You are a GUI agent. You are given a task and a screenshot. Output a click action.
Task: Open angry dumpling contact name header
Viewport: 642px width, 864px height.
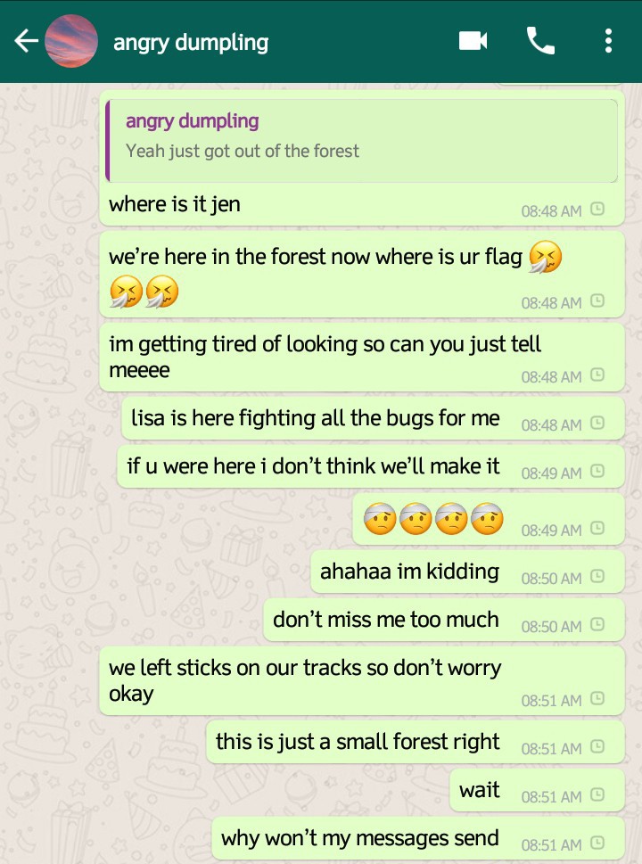191,43
